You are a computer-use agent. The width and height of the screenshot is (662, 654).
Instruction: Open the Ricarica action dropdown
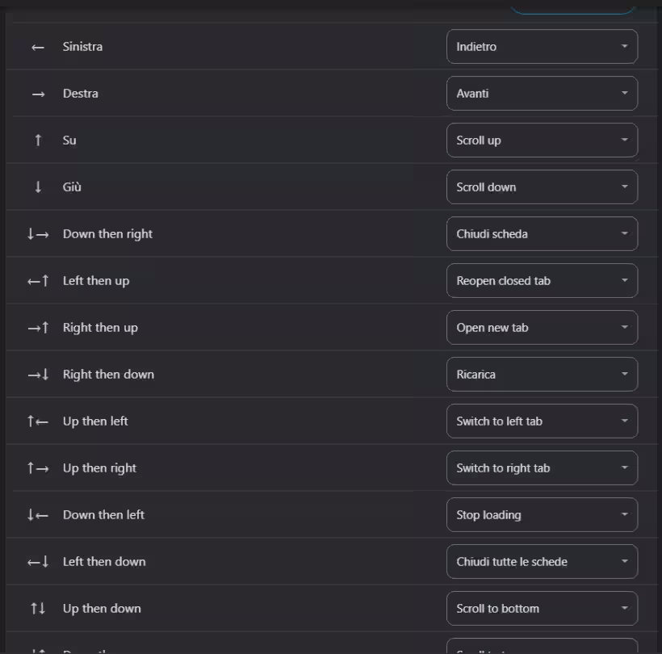pos(542,375)
